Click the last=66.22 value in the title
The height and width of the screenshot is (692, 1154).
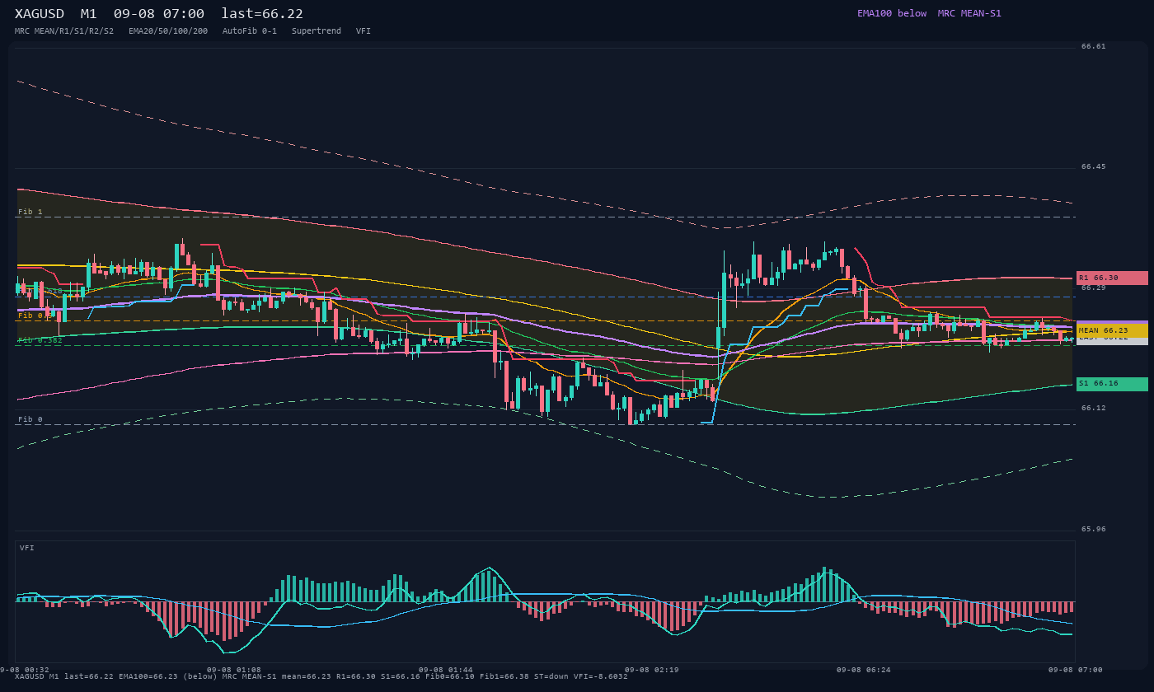(x=262, y=14)
